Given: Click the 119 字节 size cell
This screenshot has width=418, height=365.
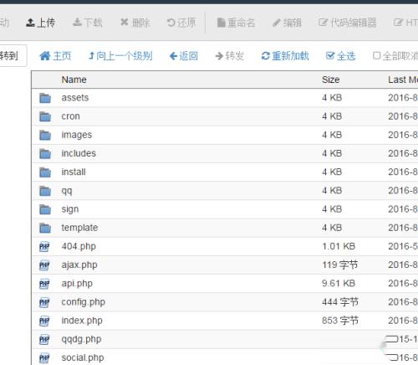Looking at the screenshot, I should 340,265.
